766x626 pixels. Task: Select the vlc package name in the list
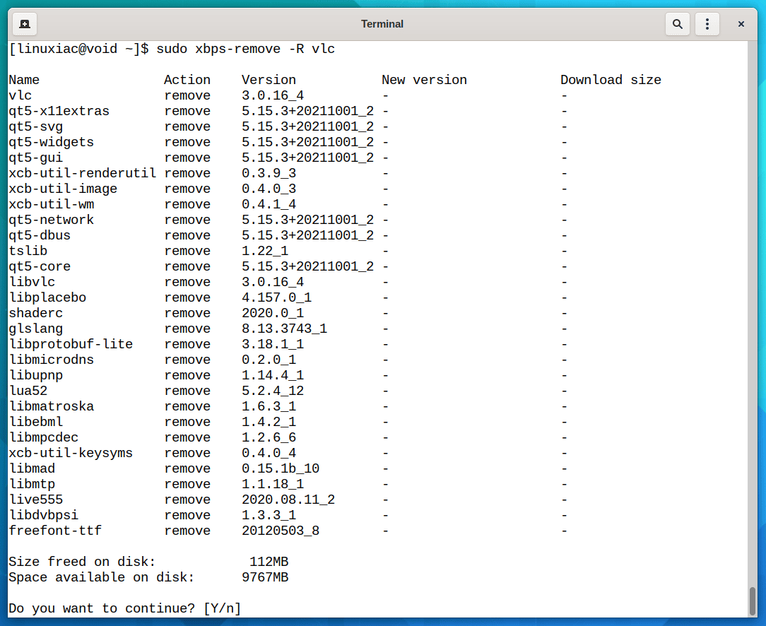(x=18, y=95)
